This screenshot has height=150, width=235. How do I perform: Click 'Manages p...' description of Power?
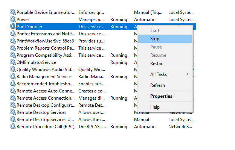coord(91,20)
